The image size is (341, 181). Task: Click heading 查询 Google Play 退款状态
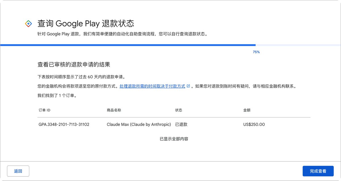coord(86,23)
